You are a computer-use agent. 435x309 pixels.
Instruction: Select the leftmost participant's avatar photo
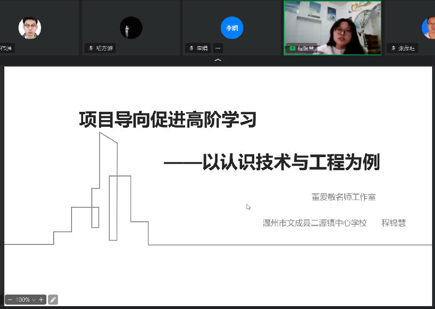29,28
